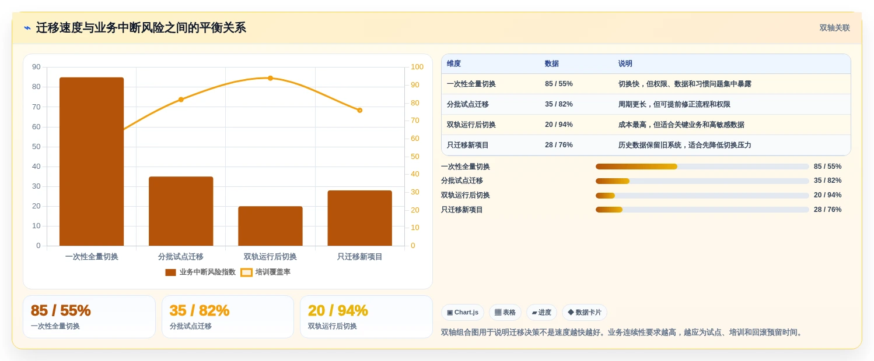This screenshot has width=874, height=361.
Task: Click the 一次性全量切换 bar in chart
Action: 92,161
